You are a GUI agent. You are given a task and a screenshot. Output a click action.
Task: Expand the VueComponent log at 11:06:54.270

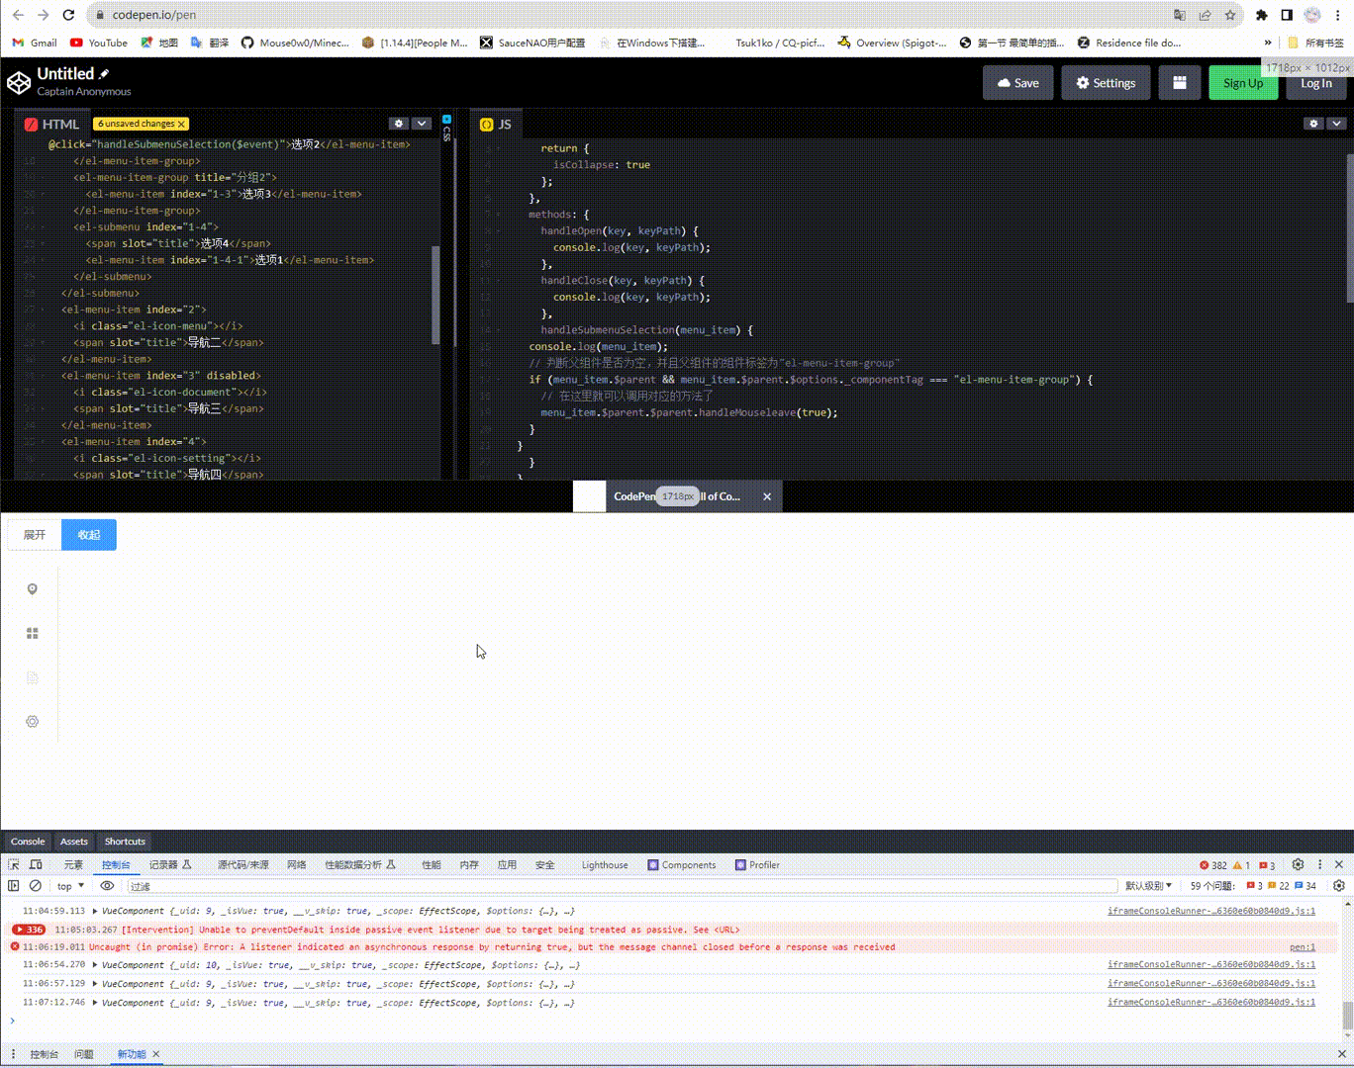95,965
